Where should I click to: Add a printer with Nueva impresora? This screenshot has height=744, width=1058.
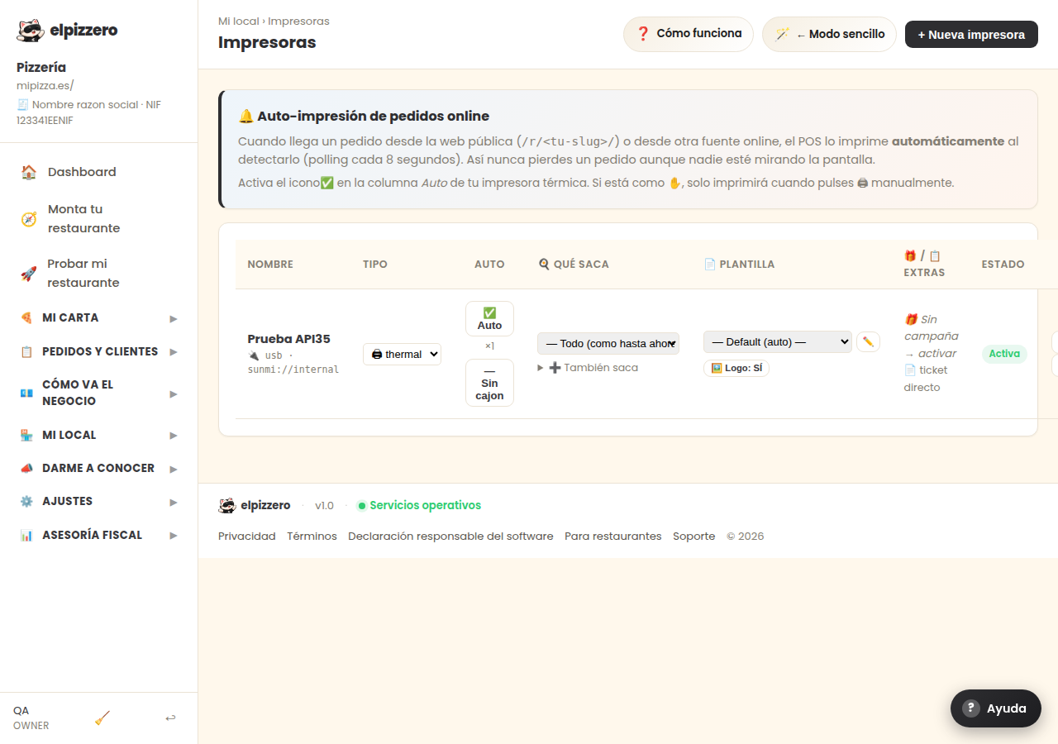click(971, 35)
